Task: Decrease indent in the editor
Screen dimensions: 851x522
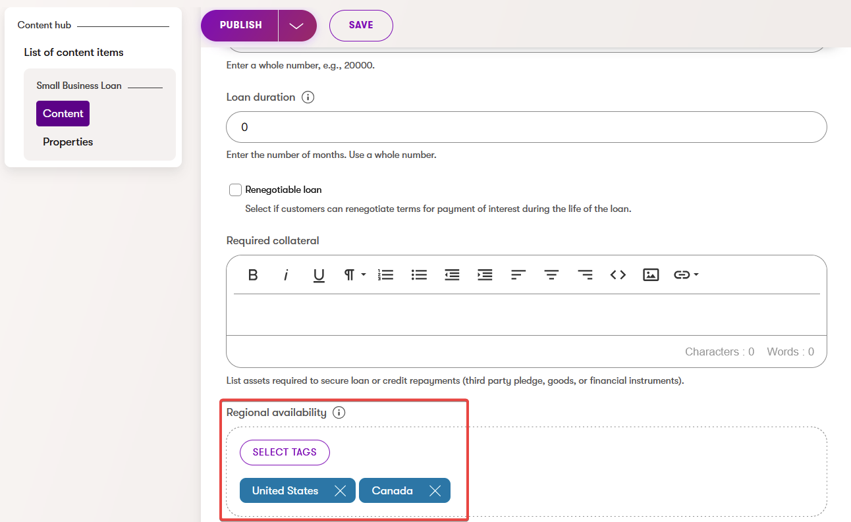Action: pos(452,275)
